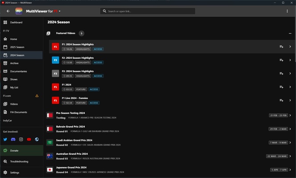Click the F3 grey series icon
Image resolution: width=296 pixels, height=178 pixels.
tap(55, 73)
